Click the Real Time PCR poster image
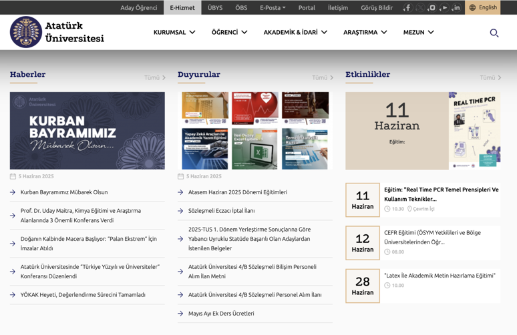517x335 pixels. click(x=474, y=131)
